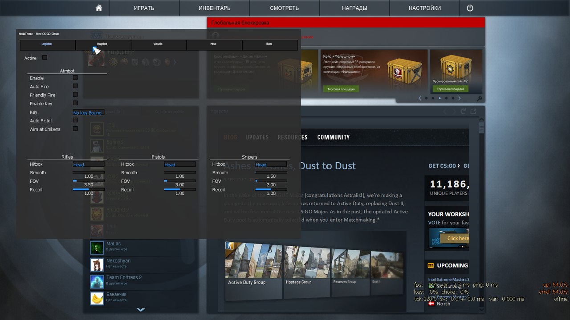The width and height of the screenshot is (570, 320).
Task: Adjust Snipers FOV slider
Action: point(271,181)
